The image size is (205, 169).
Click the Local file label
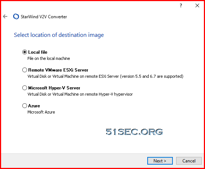pyautogui.click(x=38, y=52)
